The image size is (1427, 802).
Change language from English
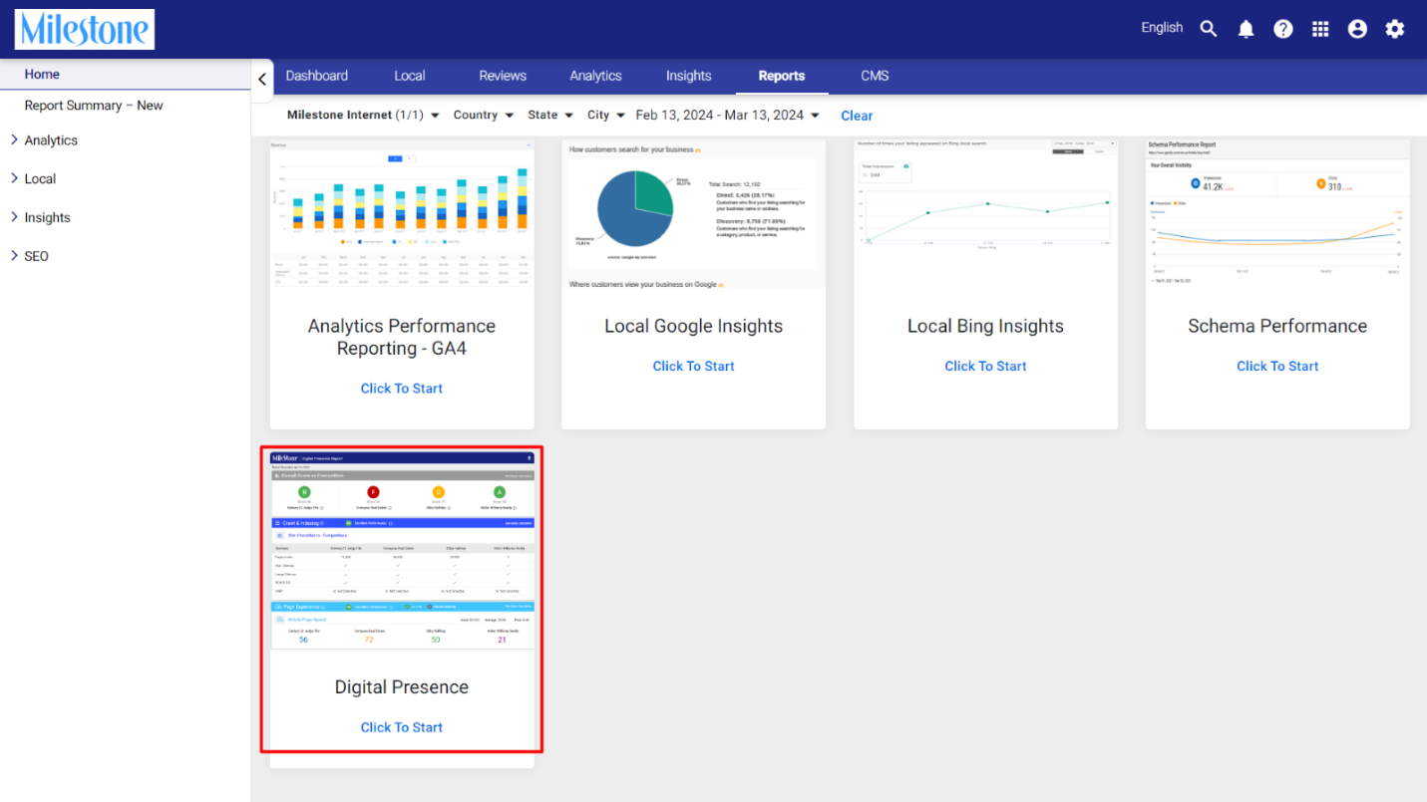(1162, 28)
